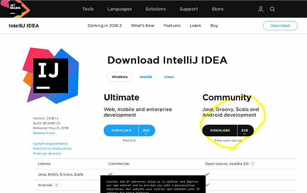Viewport: 307px width, 193px height.
Task: Switch to the macOS platform tab
Action: (x=146, y=77)
